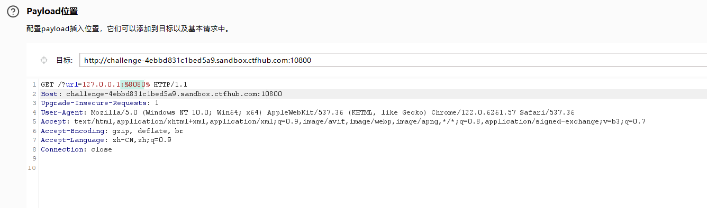Screen dimensions: 707x208
Task: Click the empty line 9 in editor
Action: tap(370, 158)
